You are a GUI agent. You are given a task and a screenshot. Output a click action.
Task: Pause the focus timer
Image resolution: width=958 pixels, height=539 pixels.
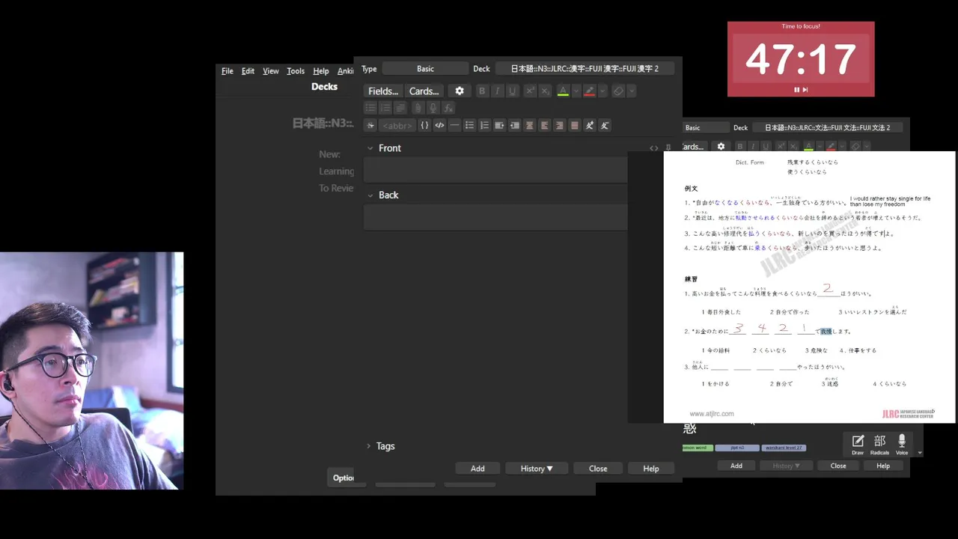(x=796, y=90)
